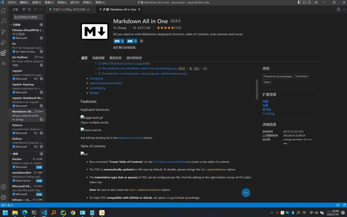347x217 pixels.
Task: Refresh the extensions list
Action: [x=29, y=10]
